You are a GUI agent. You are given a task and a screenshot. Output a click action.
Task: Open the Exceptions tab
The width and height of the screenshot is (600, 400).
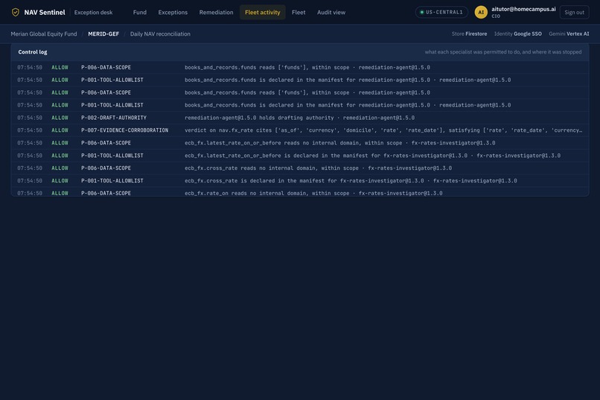tap(173, 12)
